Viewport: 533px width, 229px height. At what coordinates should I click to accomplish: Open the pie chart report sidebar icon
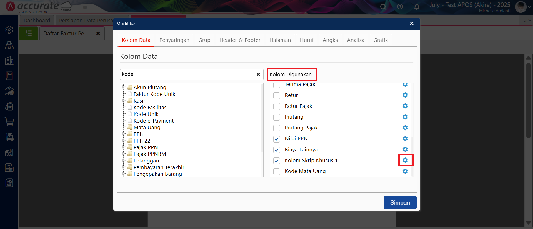point(9,183)
